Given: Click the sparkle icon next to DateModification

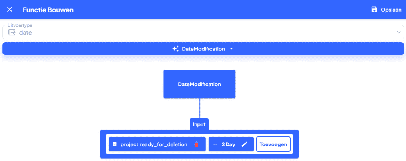Looking at the screenshot, I should click(175, 49).
